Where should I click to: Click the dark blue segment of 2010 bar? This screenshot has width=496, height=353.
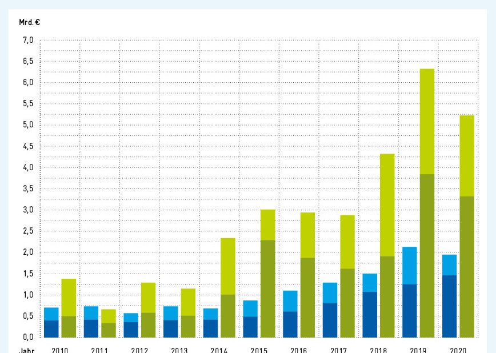click(51, 328)
